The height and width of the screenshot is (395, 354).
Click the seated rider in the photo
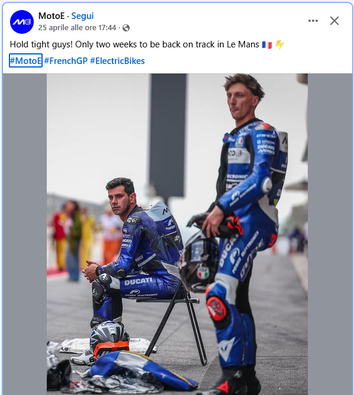[x=131, y=252]
